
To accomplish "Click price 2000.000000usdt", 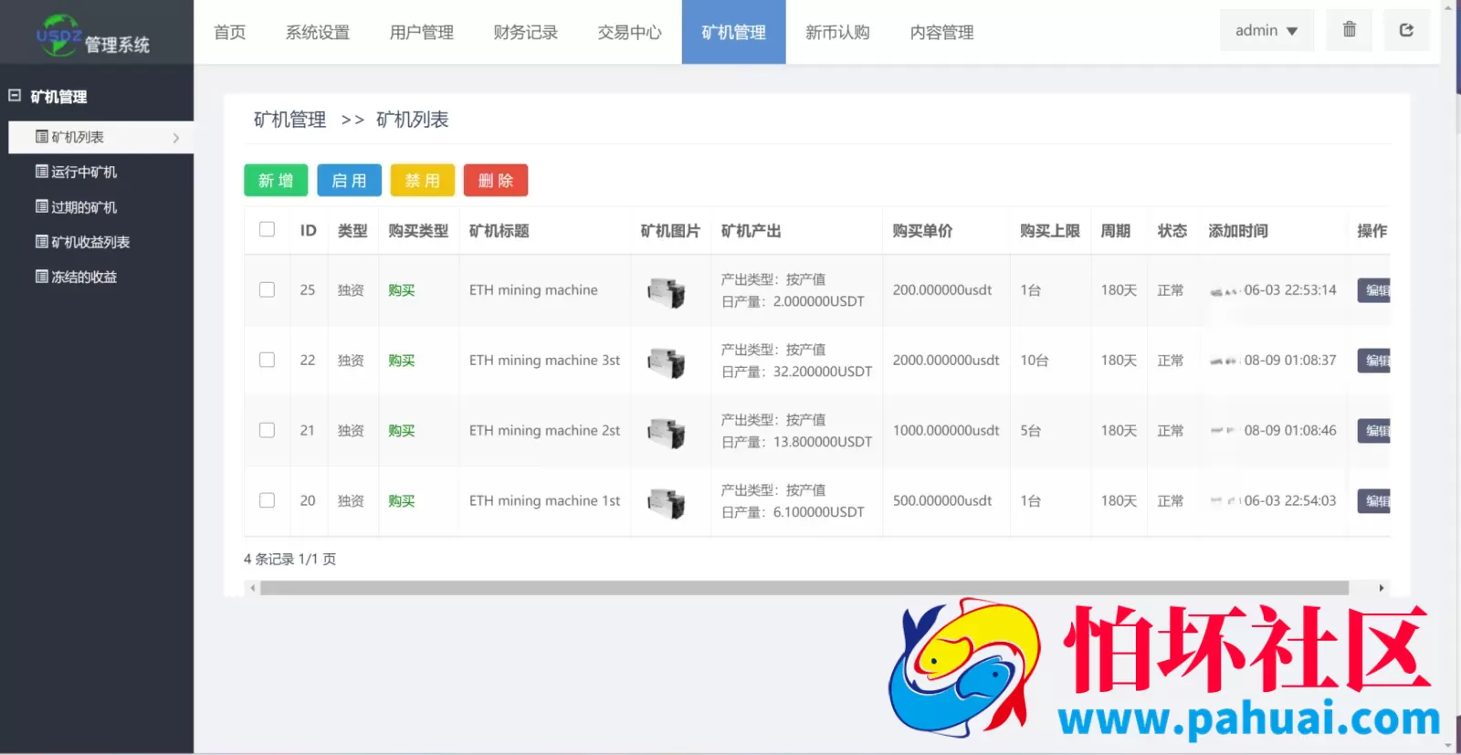I will pyautogui.click(x=946, y=361).
